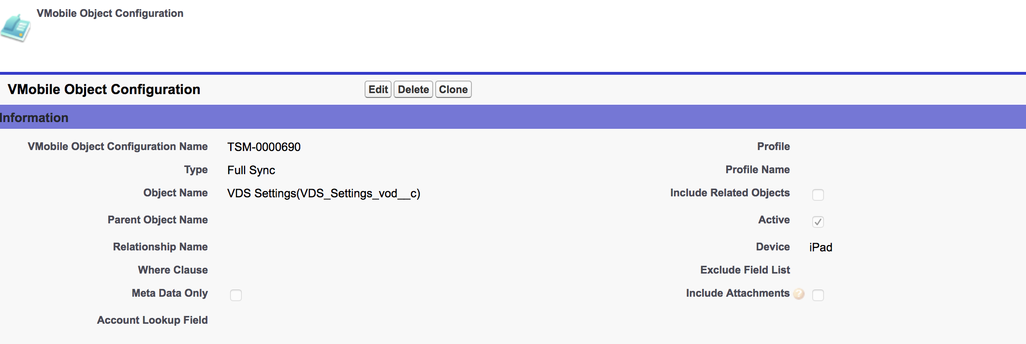Toggle the Include Attachments checkbox
The width and height of the screenshot is (1026, 344).
pyautogui.click(x=818, y=295)
